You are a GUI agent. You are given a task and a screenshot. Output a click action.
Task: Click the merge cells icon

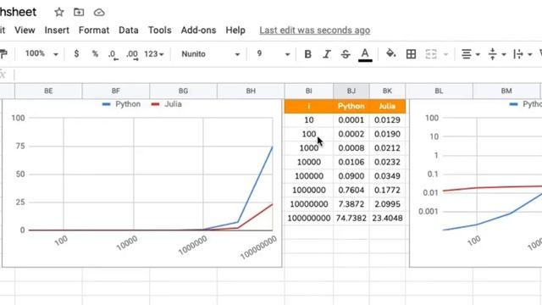[431, 54]
